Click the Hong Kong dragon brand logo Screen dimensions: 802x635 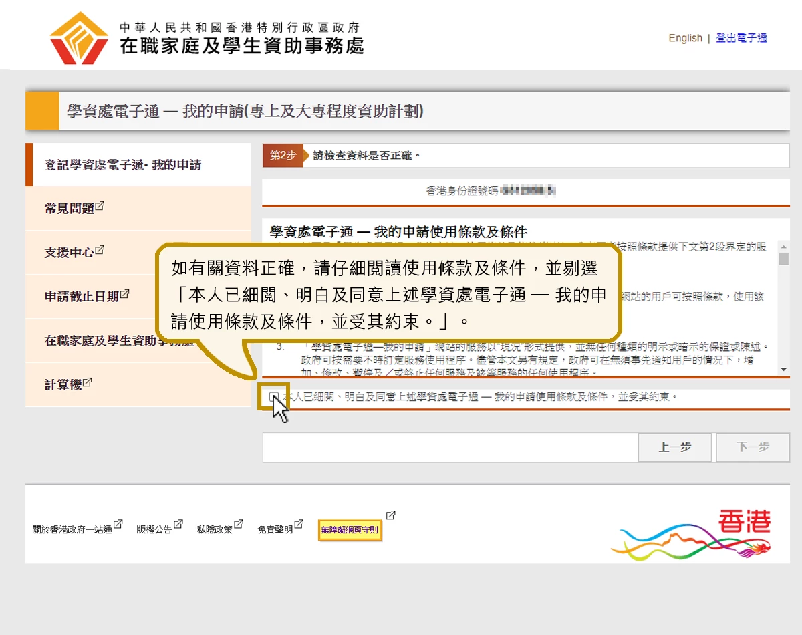click(692, 533)
